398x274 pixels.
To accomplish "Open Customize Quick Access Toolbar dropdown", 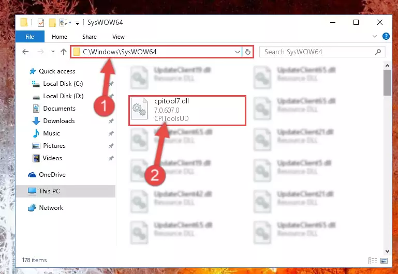I will [78, 23].
